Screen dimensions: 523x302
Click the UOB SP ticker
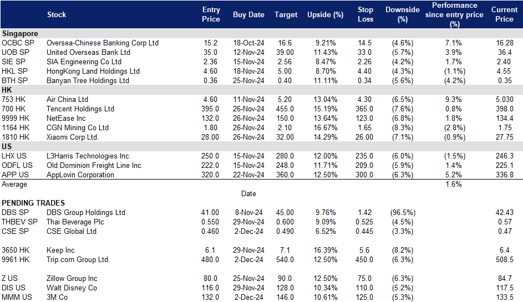pyautogui.click(x=16, y=52)
